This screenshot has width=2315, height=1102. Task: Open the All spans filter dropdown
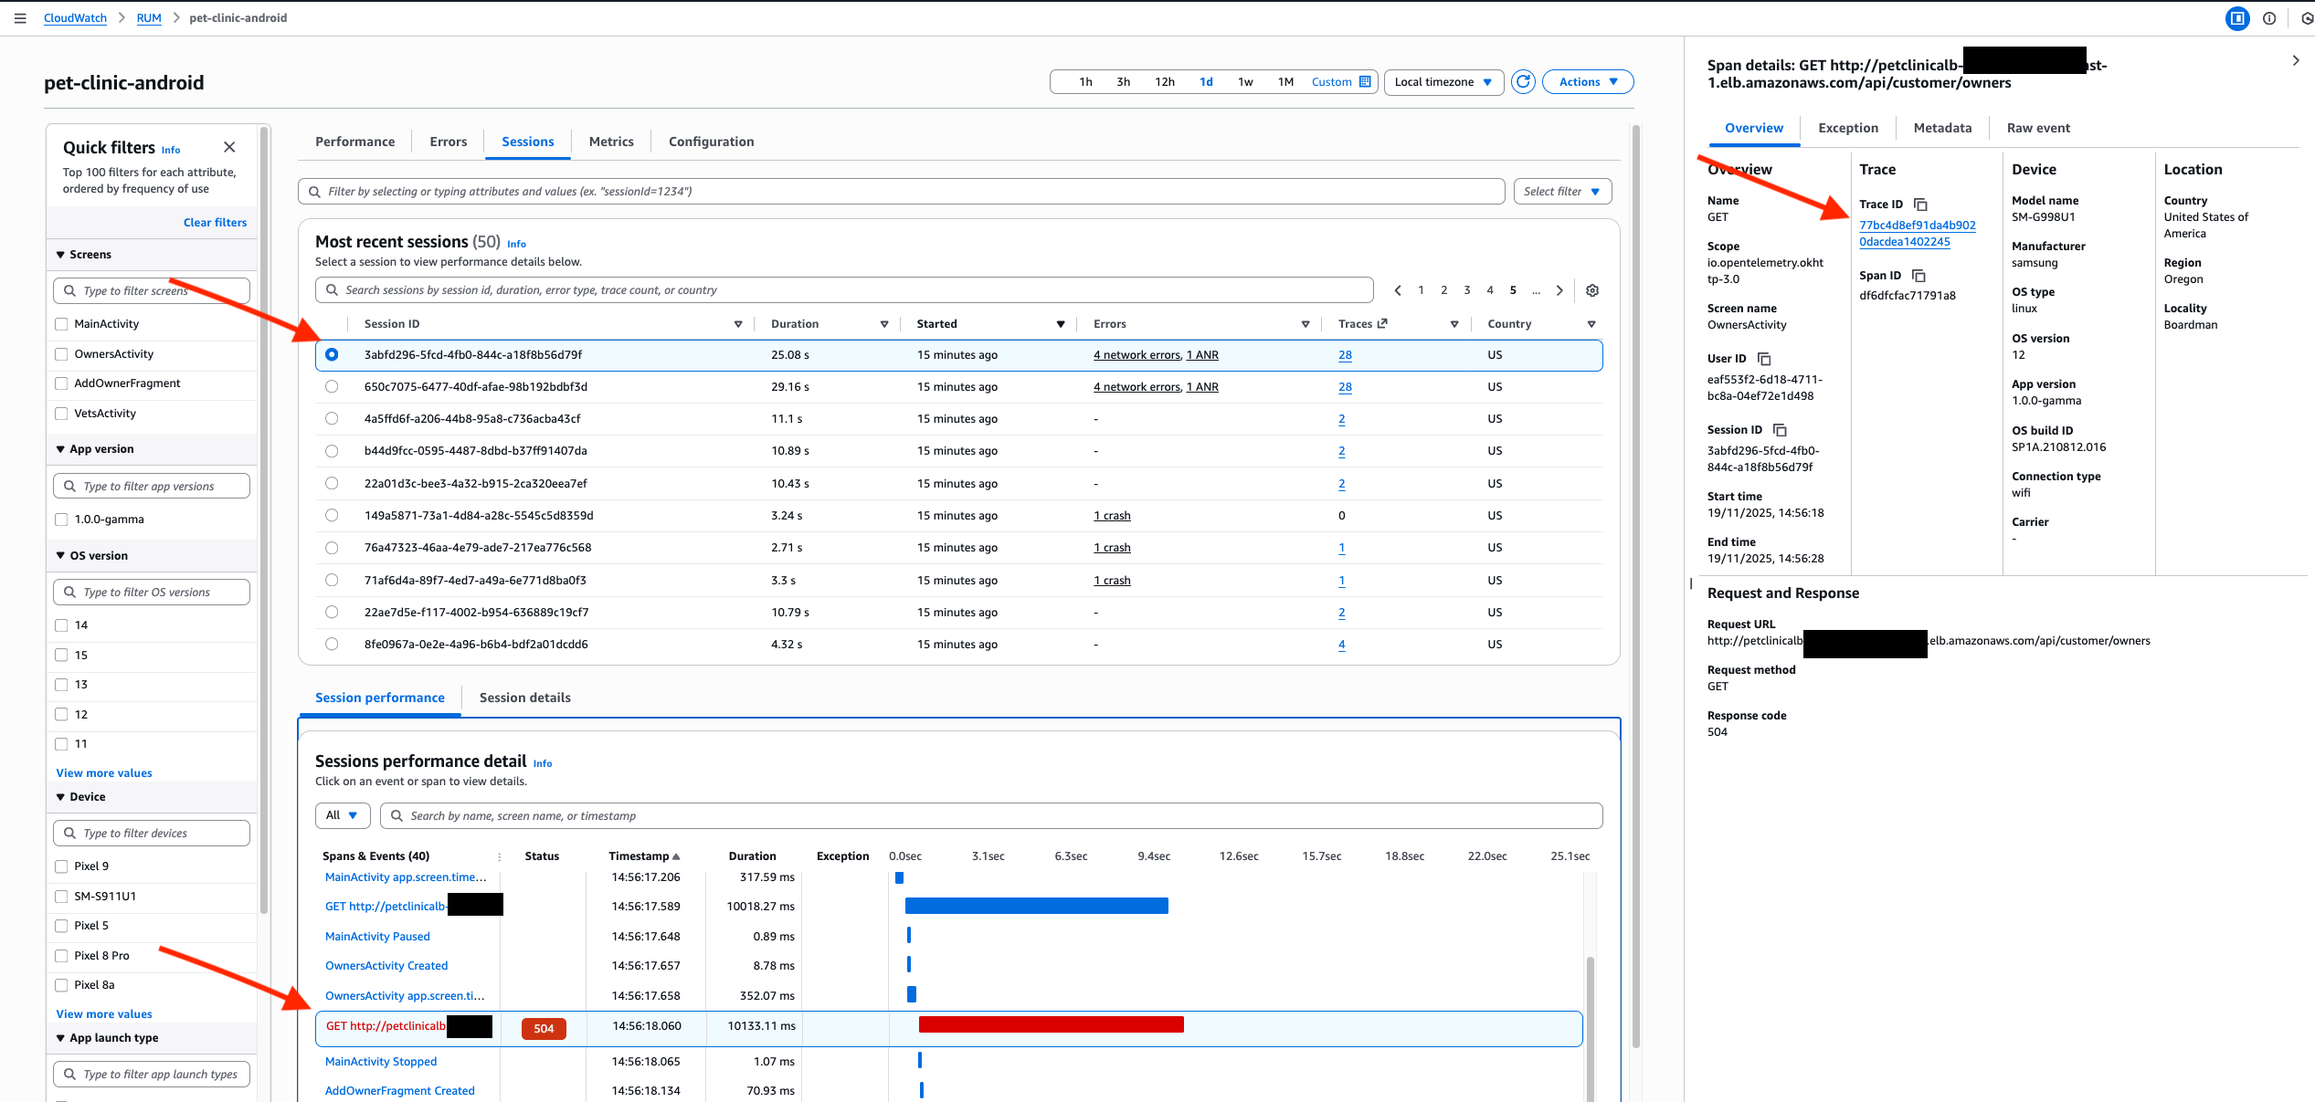(343, 814)
